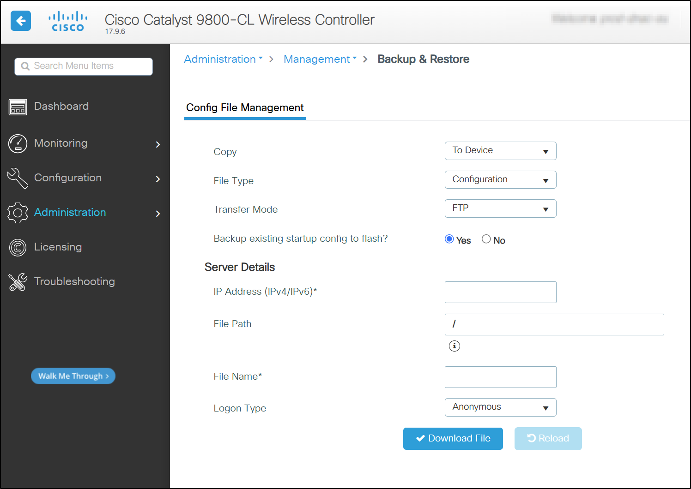Image resolution: width=691 pixels, height=489 pixels.
Task: Select the Configuration wrench icon
Action: pyautogui.click(x=18, y=178)
